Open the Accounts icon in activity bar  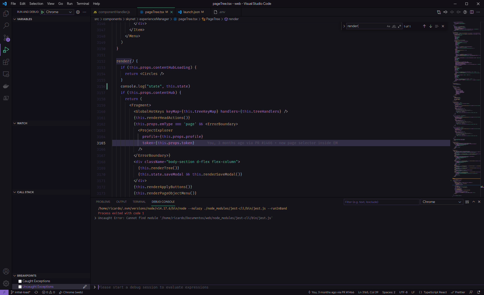[x=6, y=271]
